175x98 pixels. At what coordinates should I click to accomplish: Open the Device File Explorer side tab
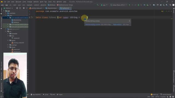[174, 76]
